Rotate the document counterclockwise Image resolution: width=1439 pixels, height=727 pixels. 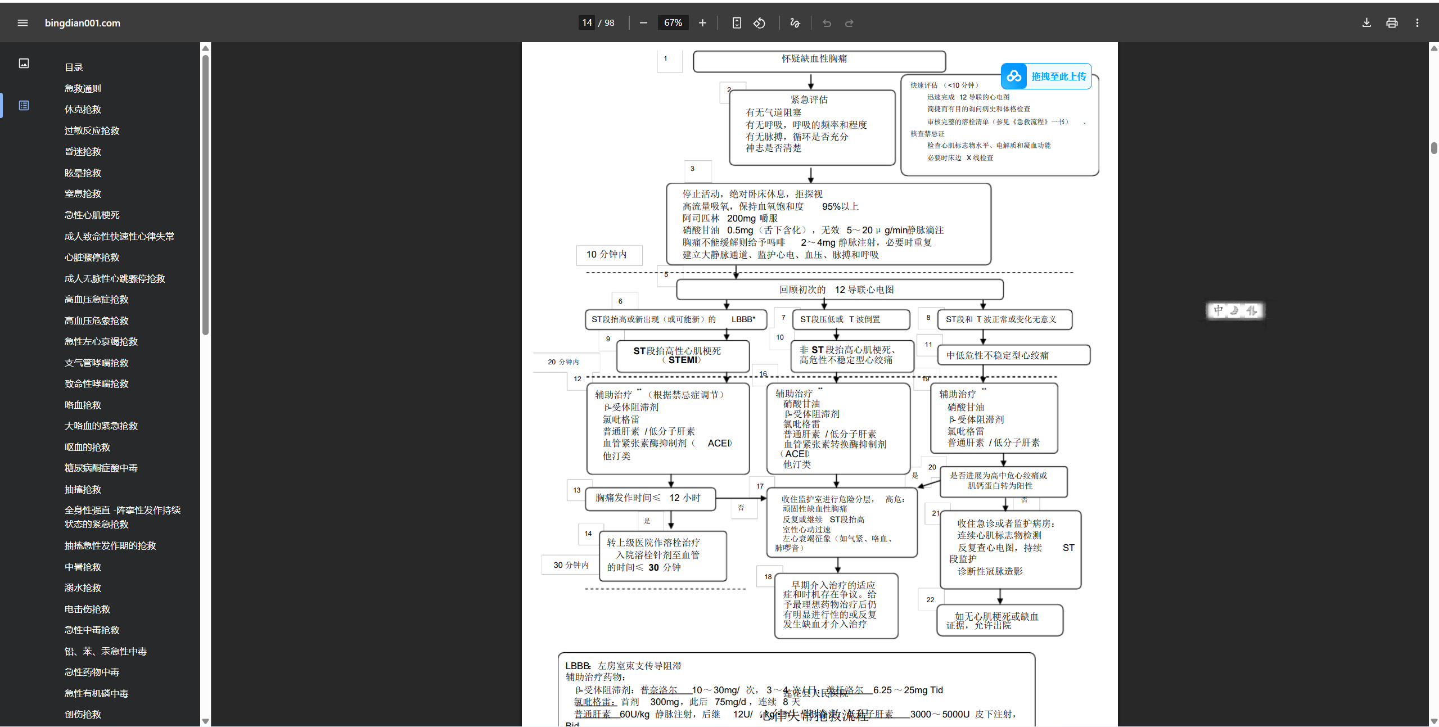coord(759,23)
